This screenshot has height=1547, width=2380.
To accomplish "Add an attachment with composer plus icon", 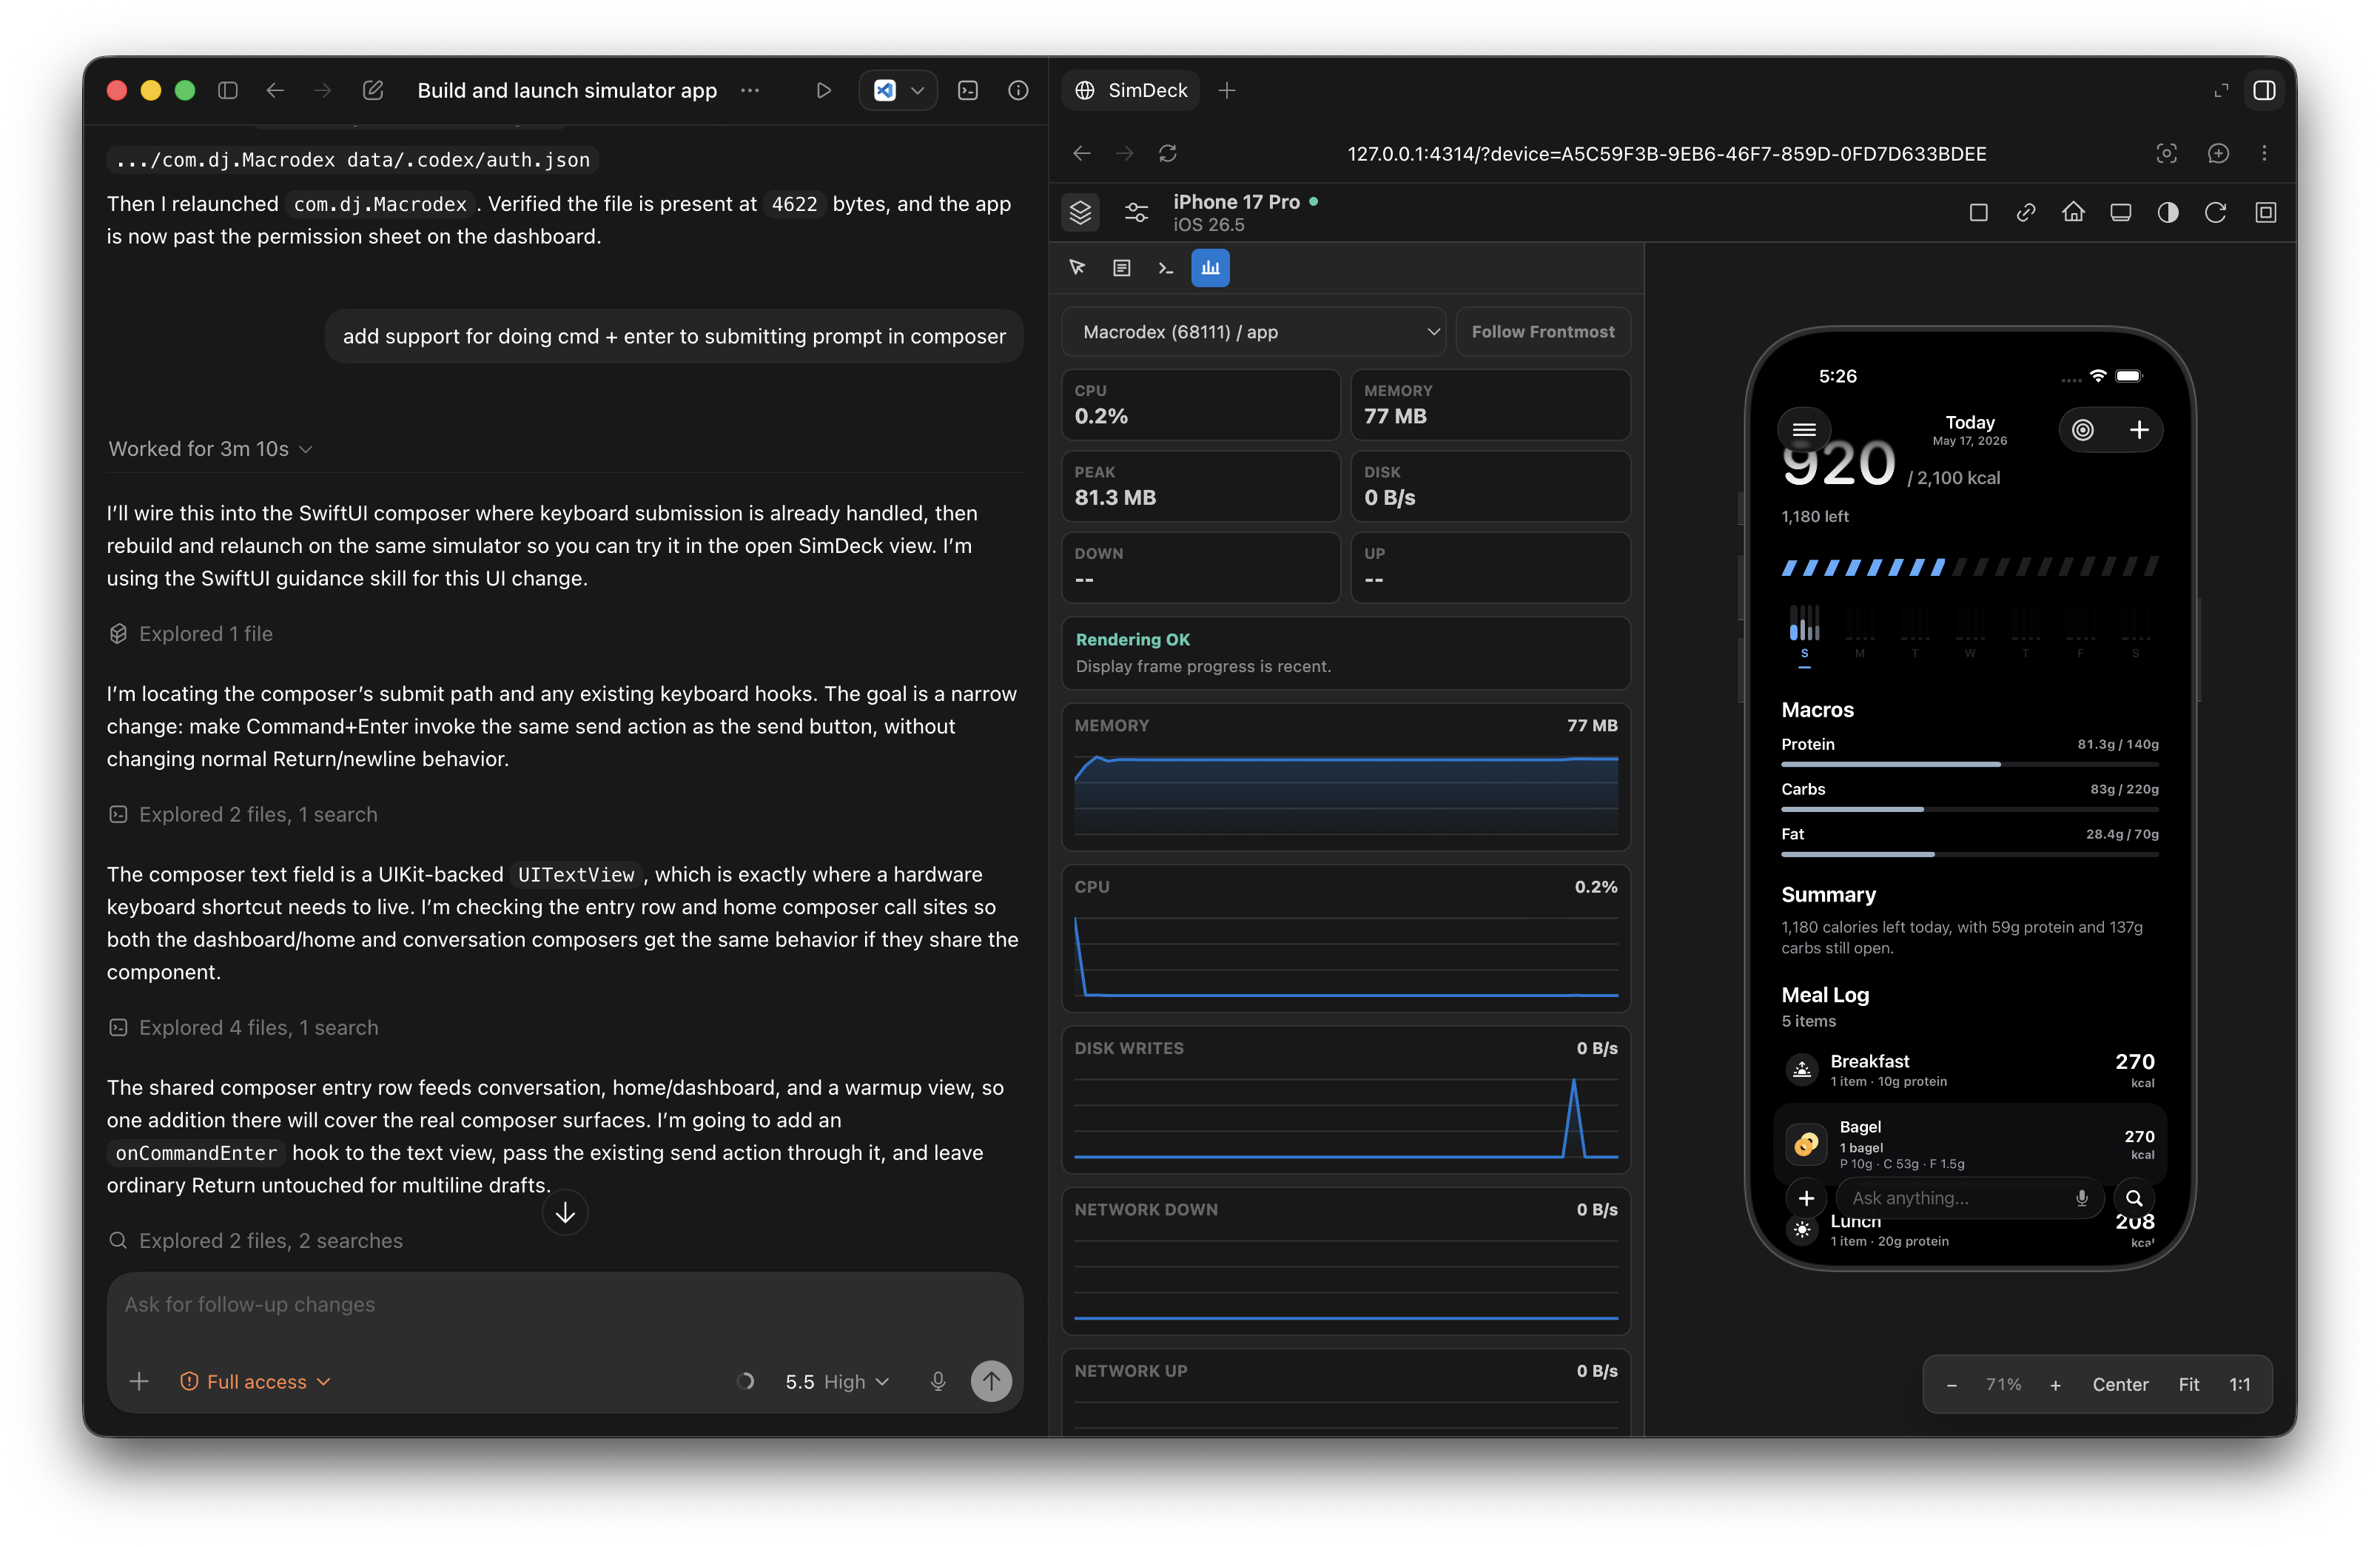I will (139, 1382).
